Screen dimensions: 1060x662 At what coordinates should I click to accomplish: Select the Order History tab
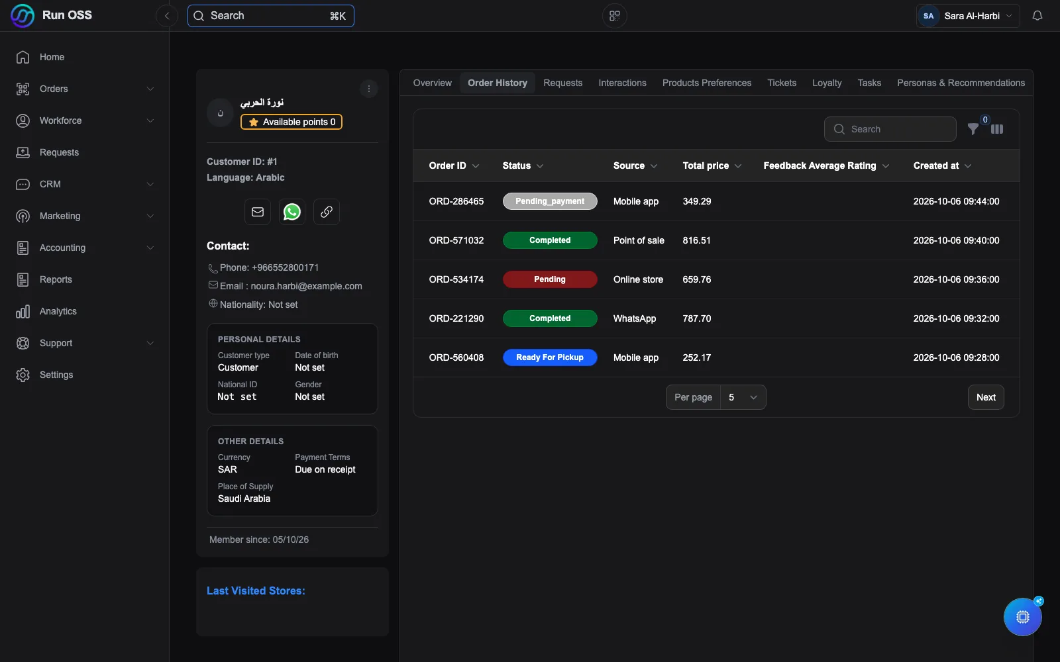pos(498,83)
